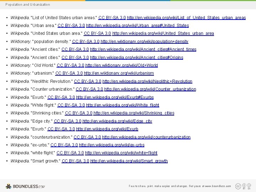Click the CC attribution BY icon
The height and width of the screenshot is (192, 256).
coord(244,186)
